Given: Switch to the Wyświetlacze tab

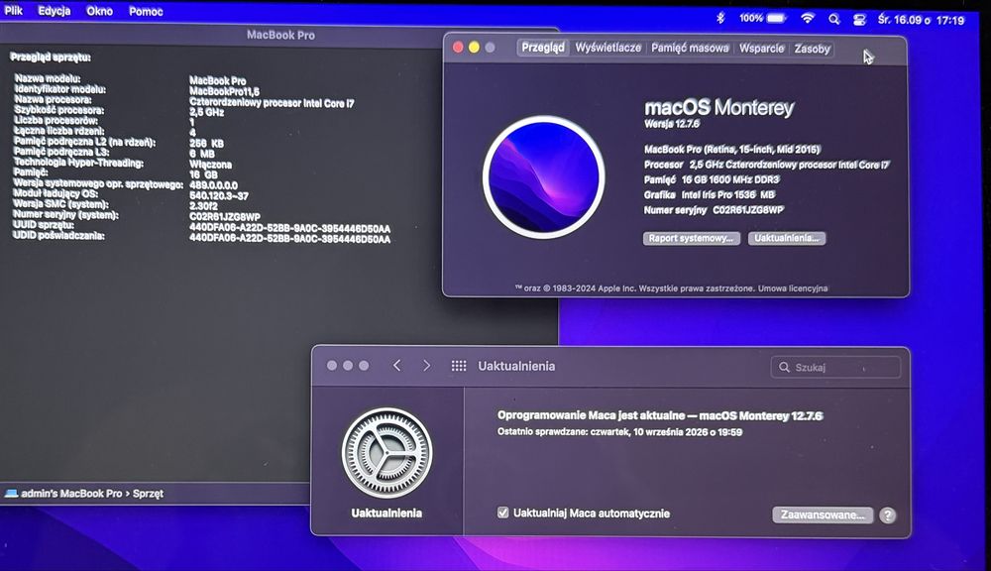Looking at the screenshot, I should tap(608, 48).
